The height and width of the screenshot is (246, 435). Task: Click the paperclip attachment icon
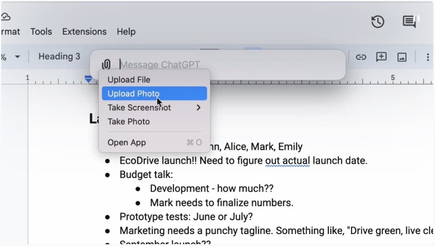(x=106, y=64)
